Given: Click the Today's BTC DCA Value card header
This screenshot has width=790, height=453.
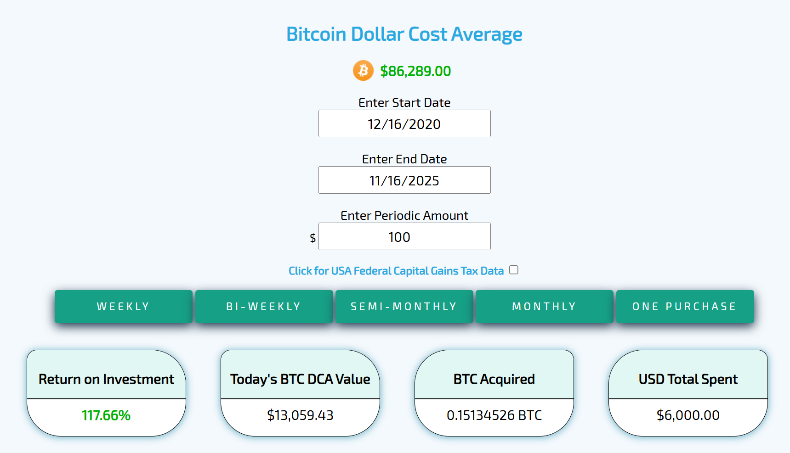Looking at the screenshot, I should click(x=300, y=379).
